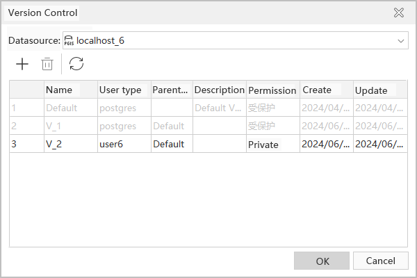The height and width of the screenshot is (278, 417).
Task: Click the trash can delete icon
Action: (x=47, y=65)
